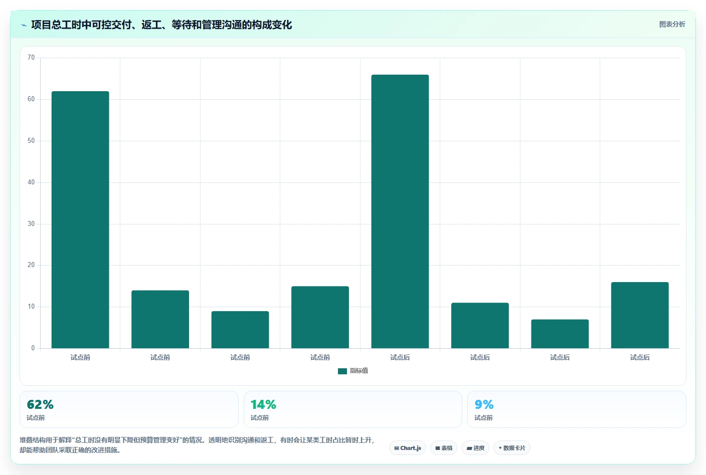Select the tallest 试点后 bar at 66

click(x=400, y=211)
